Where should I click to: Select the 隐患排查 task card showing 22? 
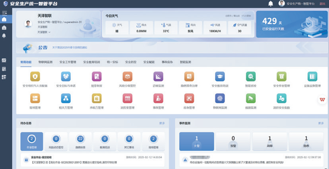pyautogui.click(x=80, y=142)
